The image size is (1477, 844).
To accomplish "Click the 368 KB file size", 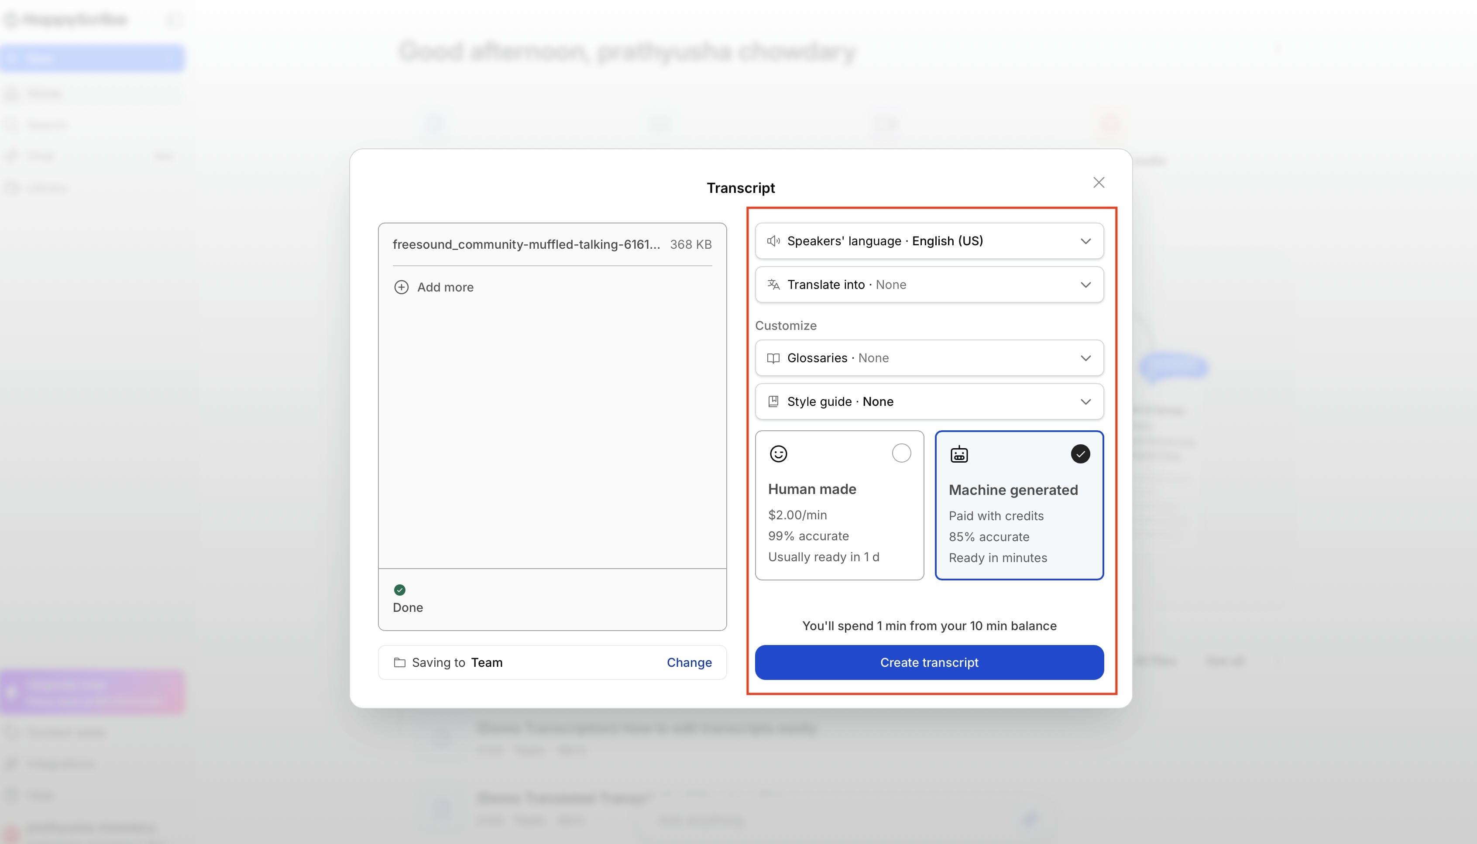I will 691,245.
